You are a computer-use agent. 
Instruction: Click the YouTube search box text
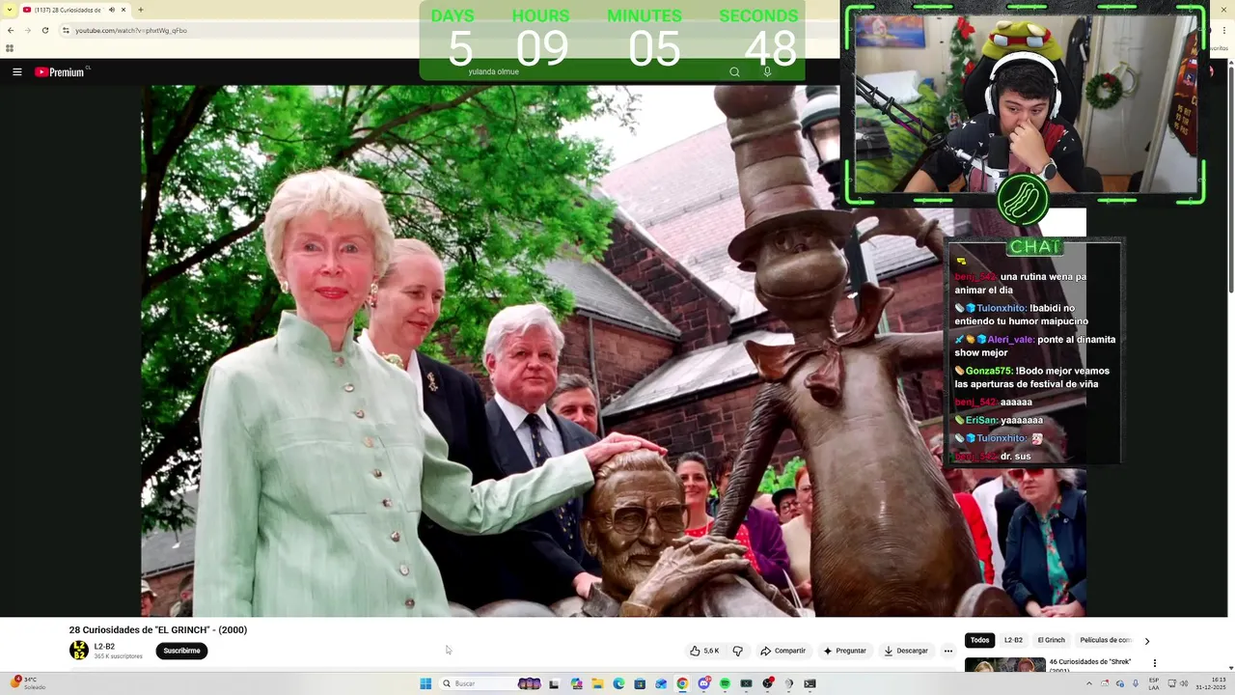tap(493, 71)
